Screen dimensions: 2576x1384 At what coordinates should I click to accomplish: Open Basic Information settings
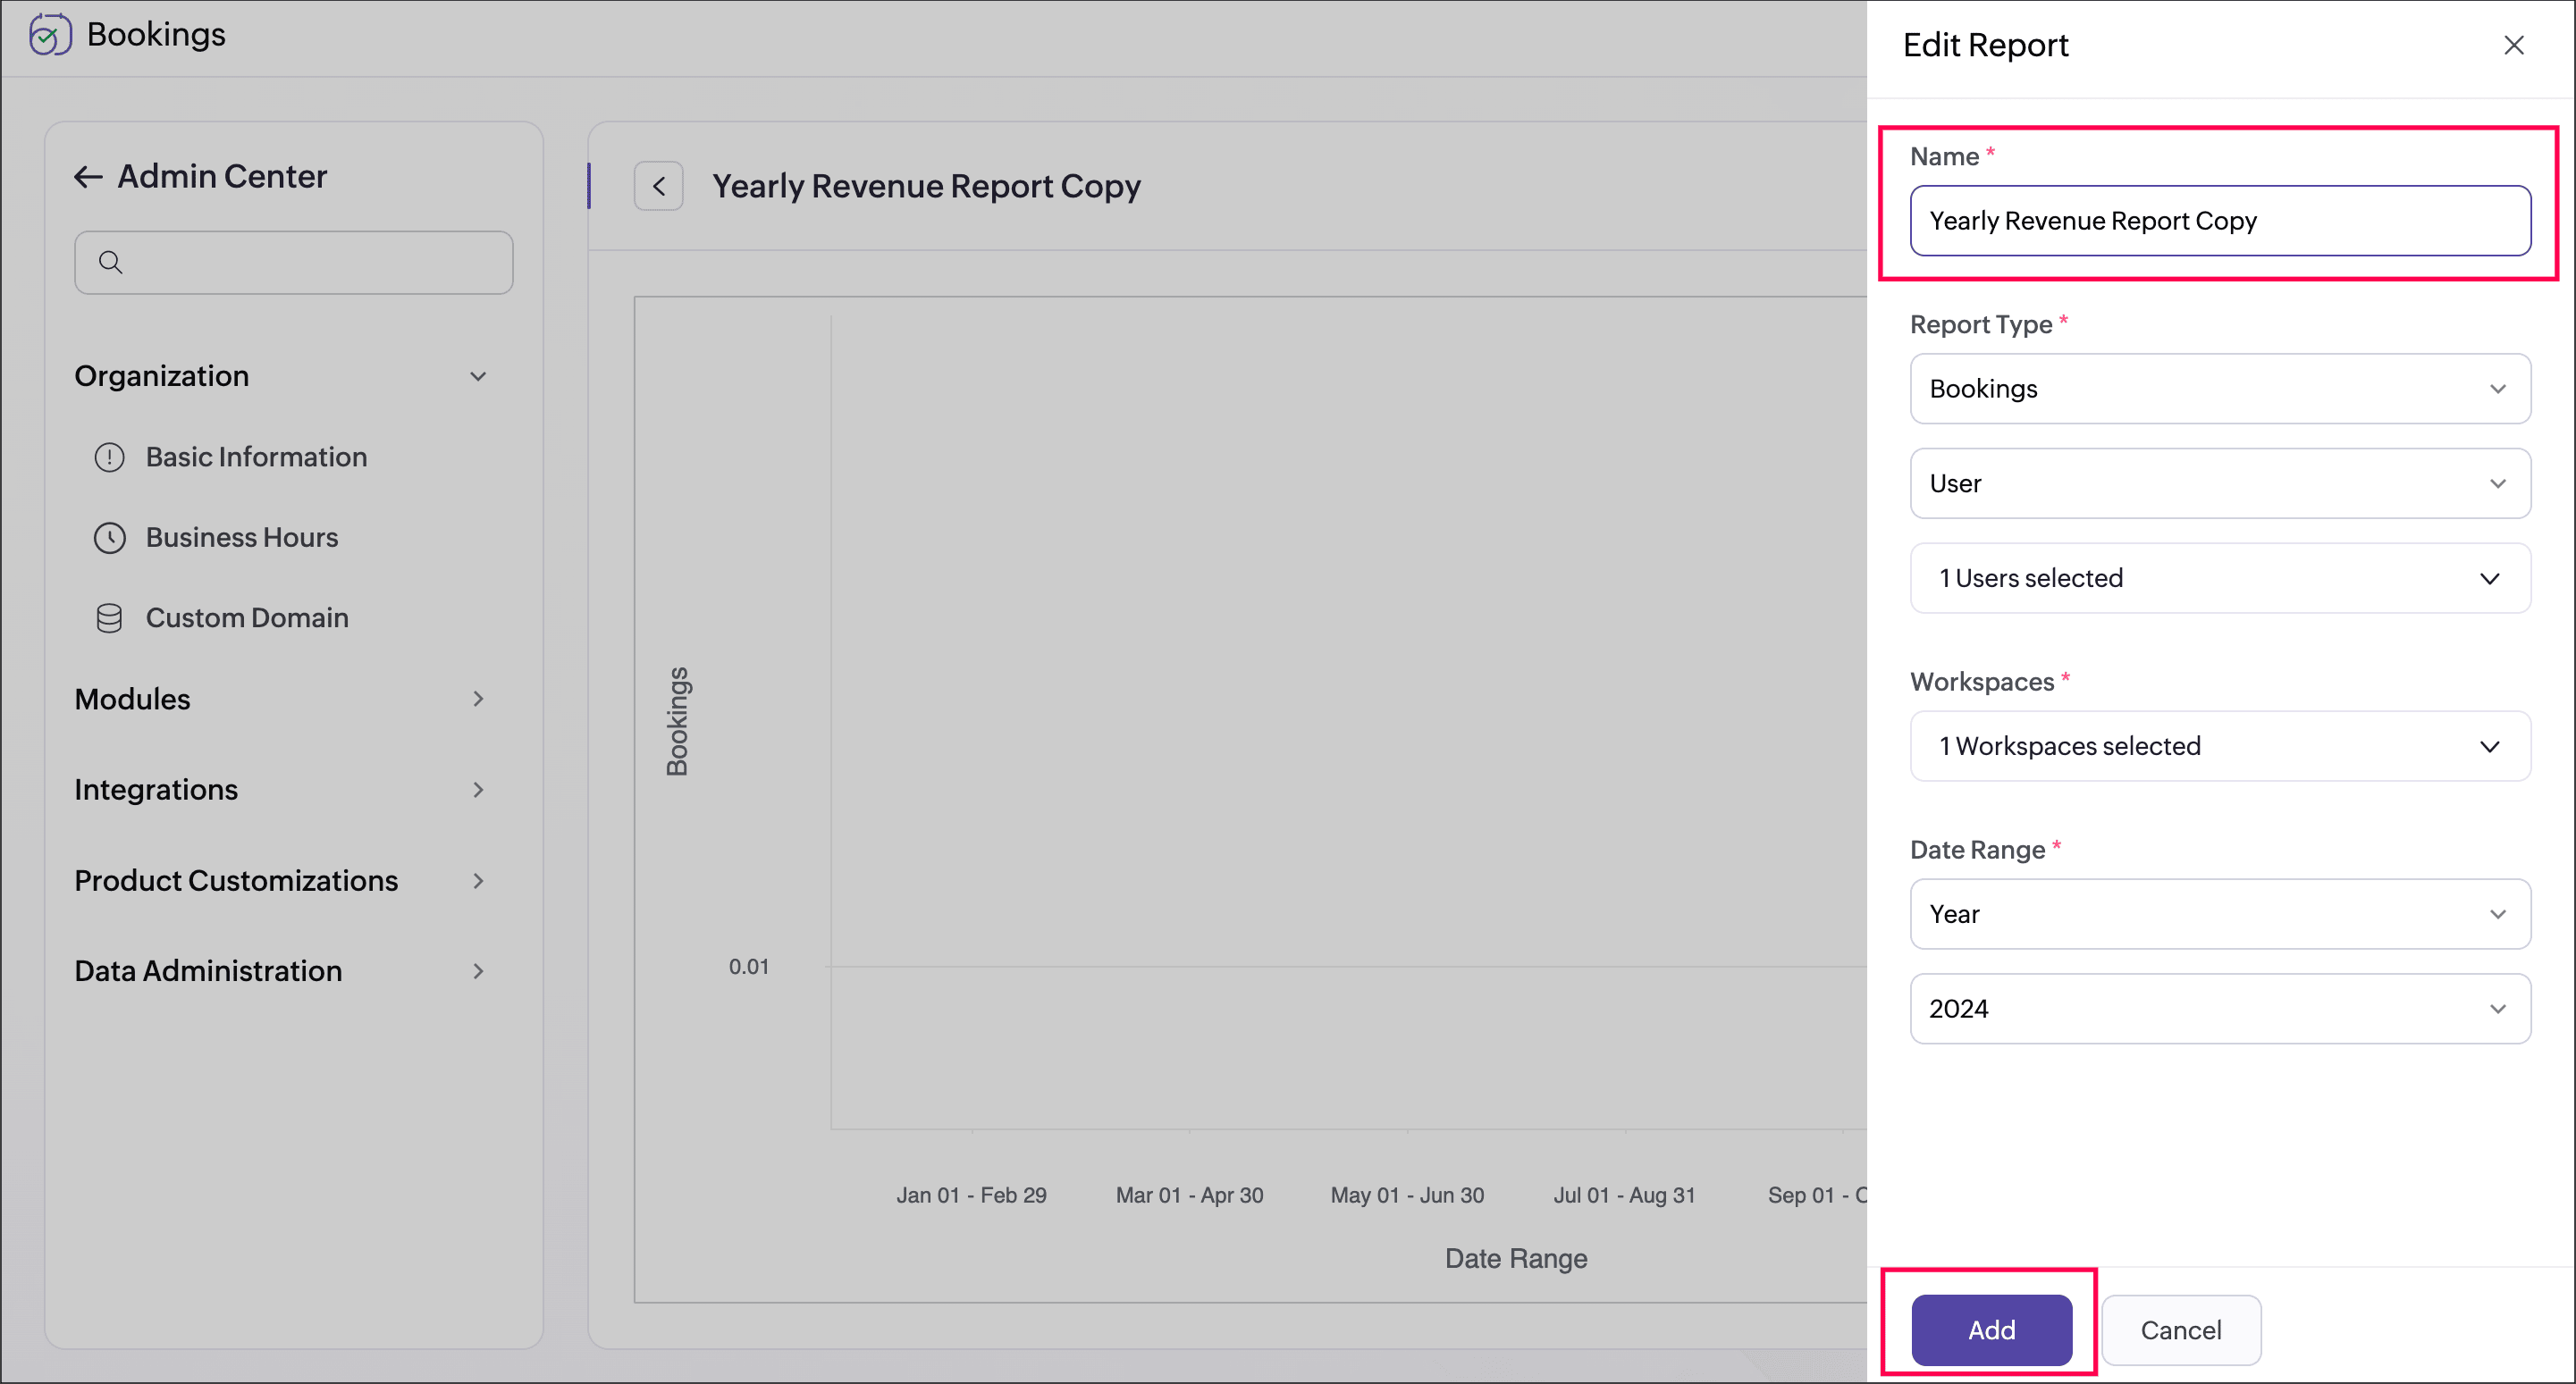coord(256,457)
